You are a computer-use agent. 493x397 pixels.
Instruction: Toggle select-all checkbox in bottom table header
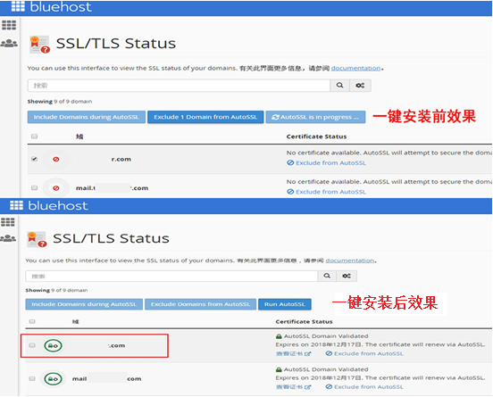[32, 321]
